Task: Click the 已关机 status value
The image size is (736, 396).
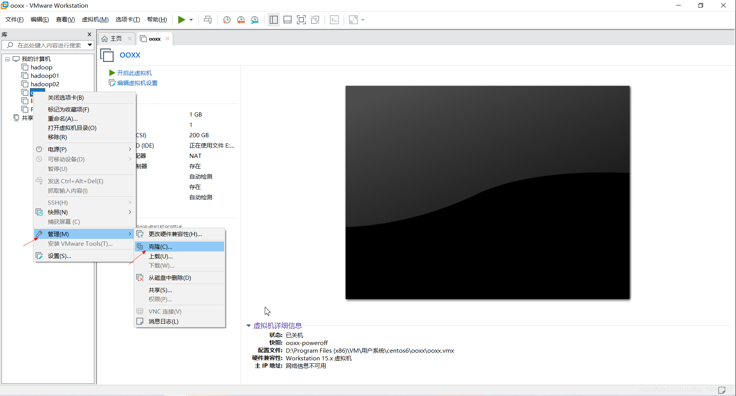Action: click(x=294, y=335)
